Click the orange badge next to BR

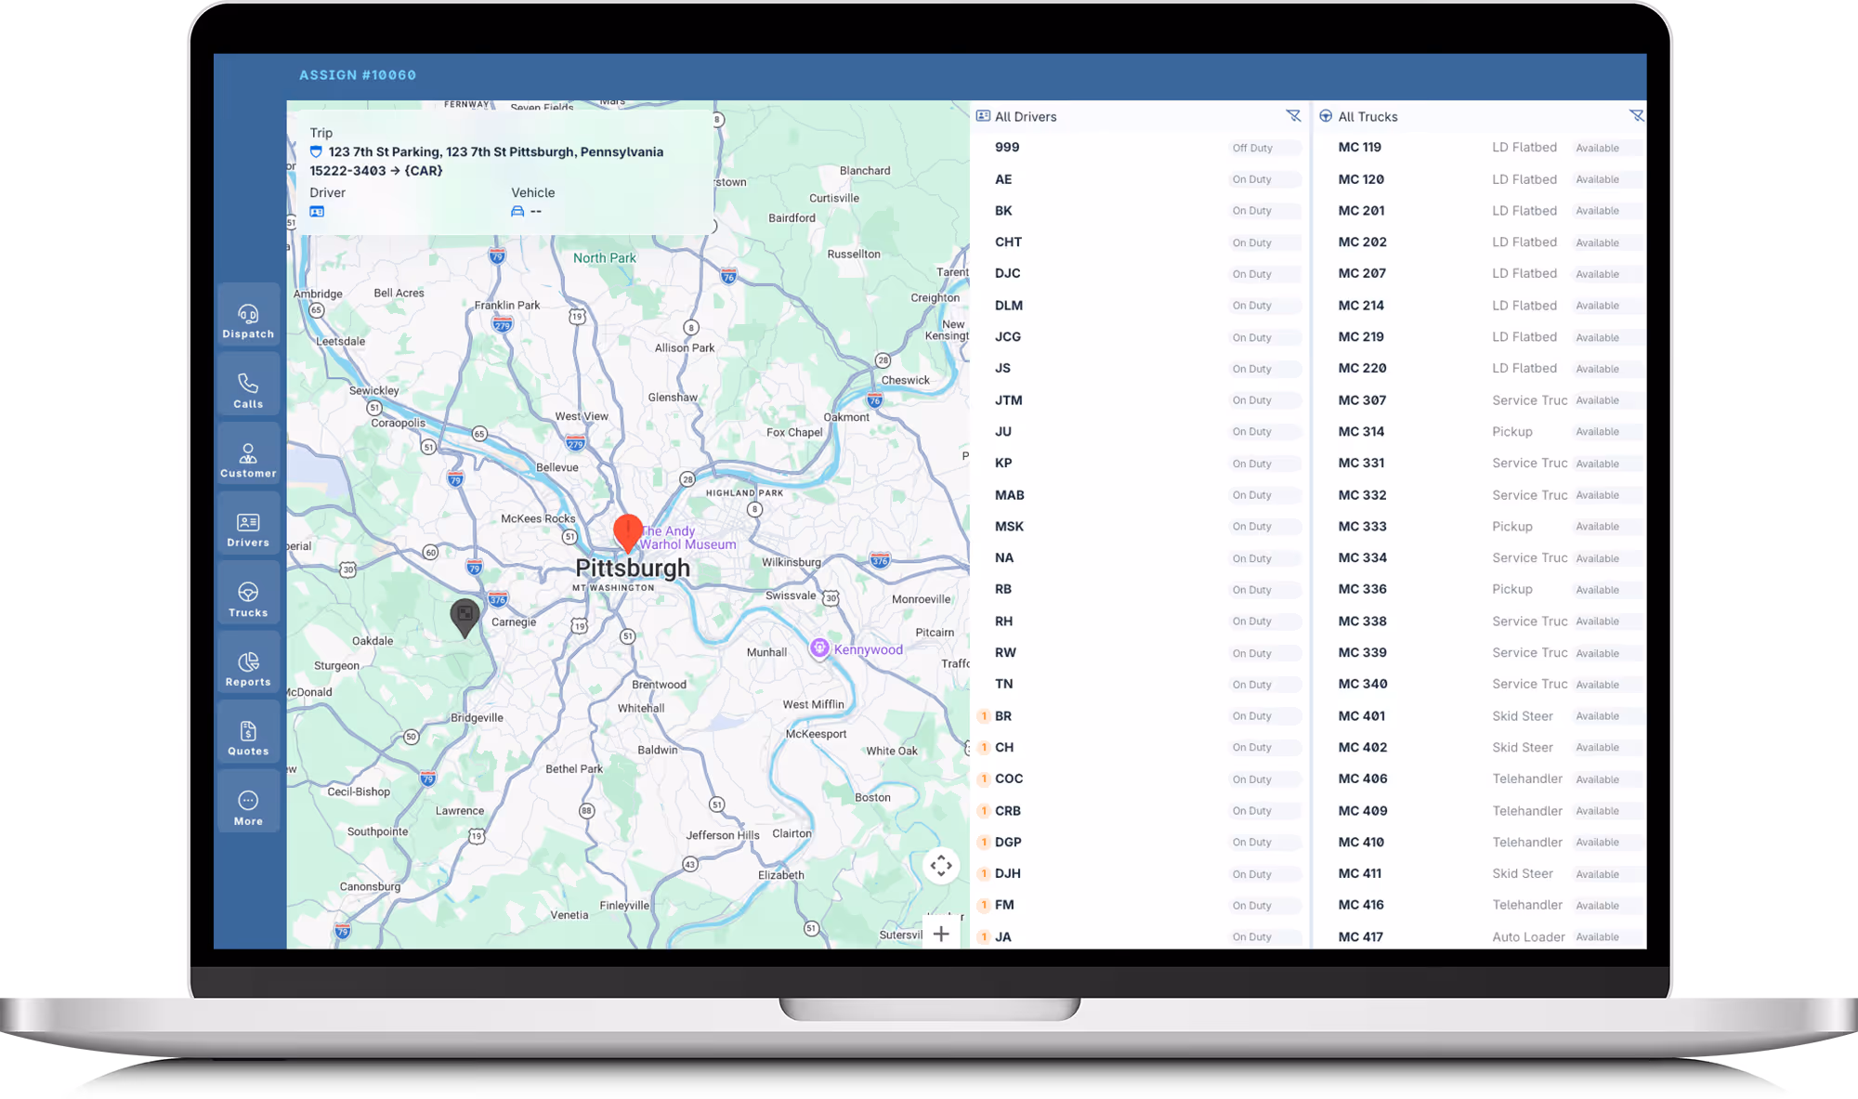point(984,716)
